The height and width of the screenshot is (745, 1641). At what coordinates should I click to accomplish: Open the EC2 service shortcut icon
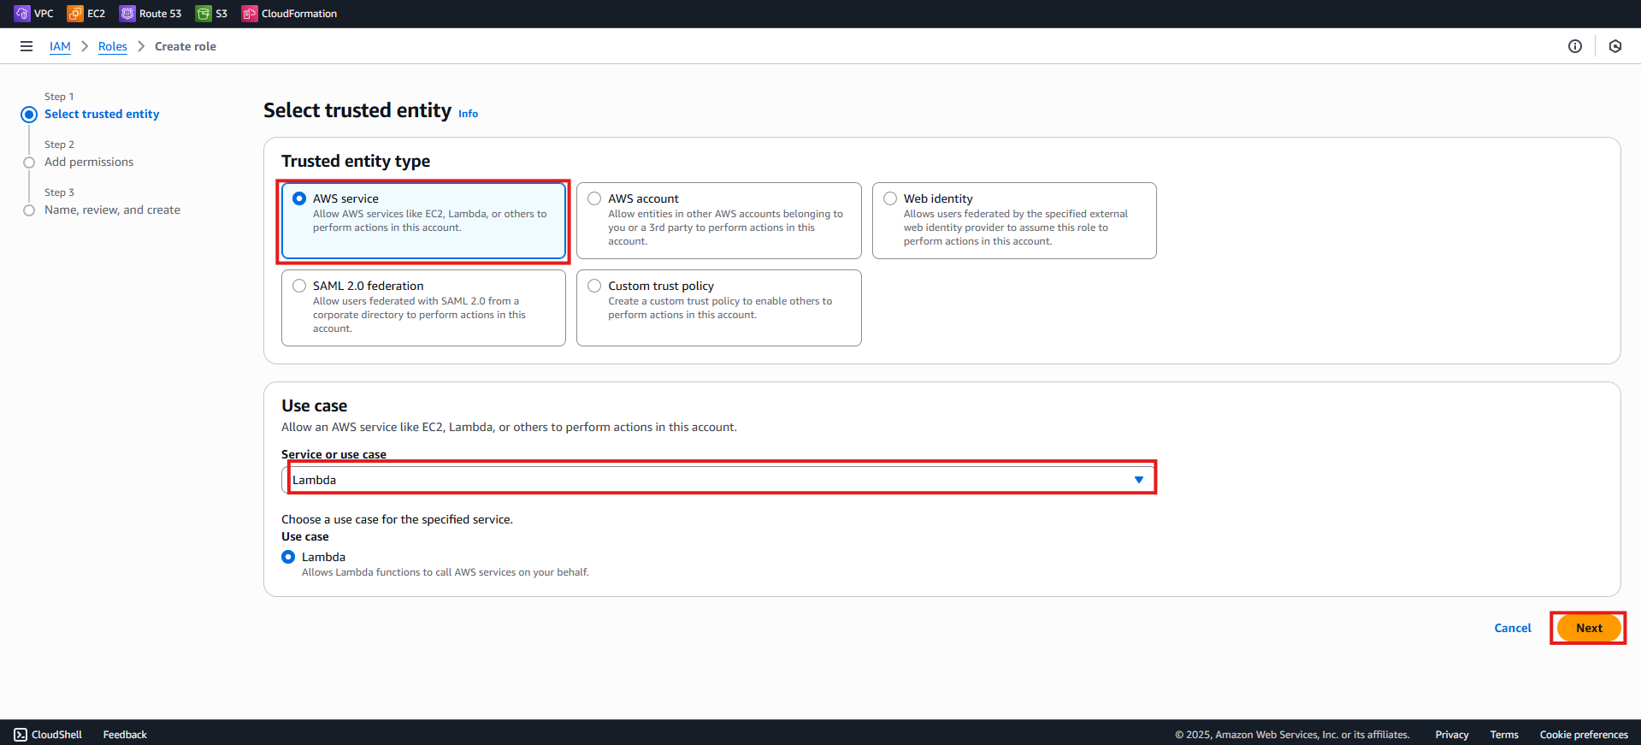[75, 14]
